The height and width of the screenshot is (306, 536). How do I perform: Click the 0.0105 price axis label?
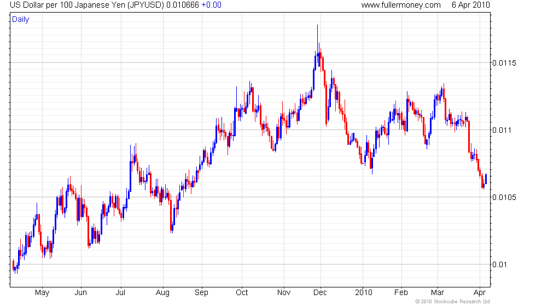pyautogui.click(x=504, y=197)
